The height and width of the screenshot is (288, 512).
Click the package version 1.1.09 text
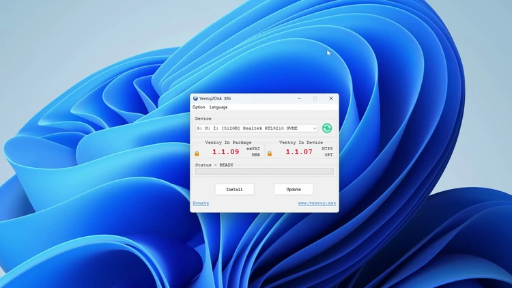226,152
